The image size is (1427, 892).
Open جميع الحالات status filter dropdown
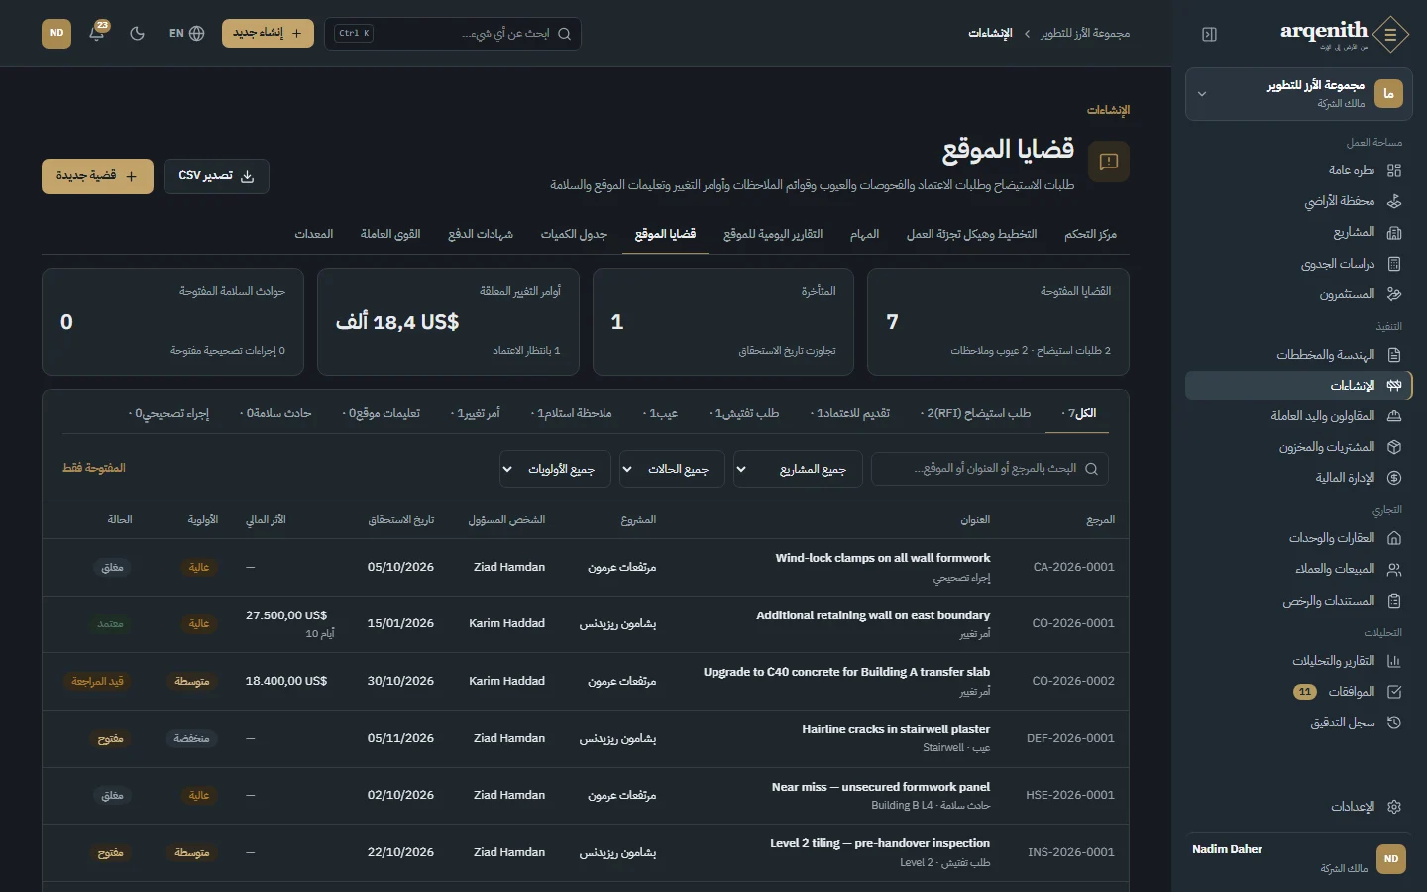[672, 469]
